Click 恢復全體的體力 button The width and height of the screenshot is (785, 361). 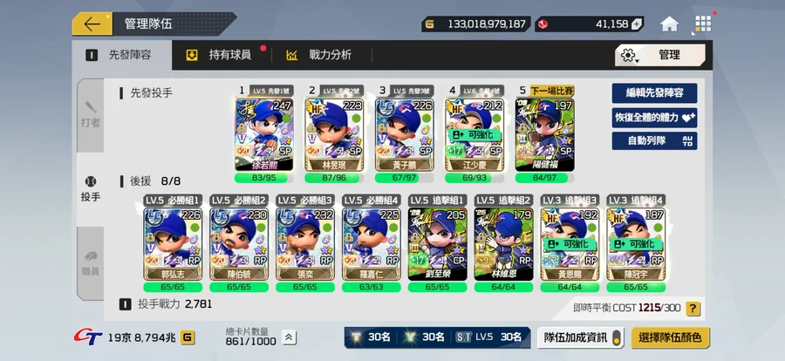click(654, 118)
